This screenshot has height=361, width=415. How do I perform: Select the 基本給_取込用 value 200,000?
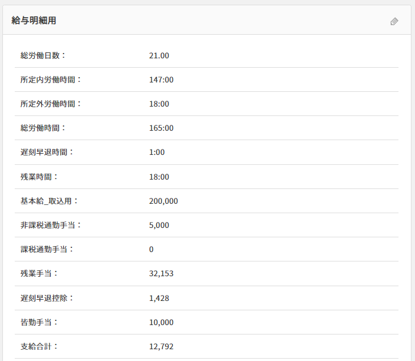click(x=163, y=201)
